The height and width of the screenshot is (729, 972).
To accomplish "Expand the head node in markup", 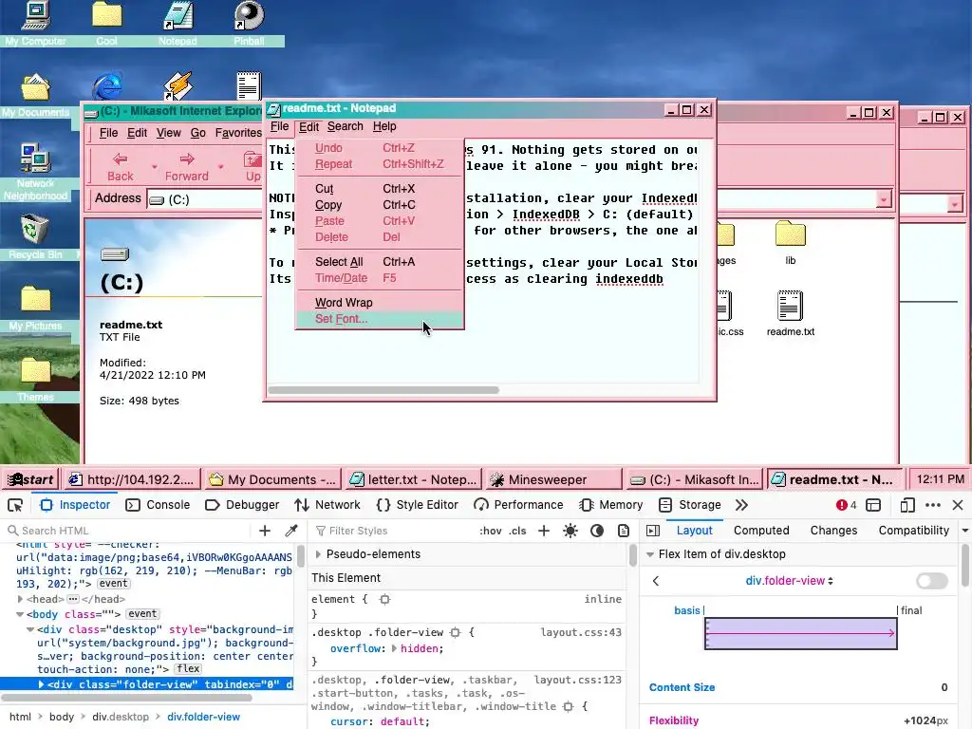I will pyautogui.click(x=20, y=600).
